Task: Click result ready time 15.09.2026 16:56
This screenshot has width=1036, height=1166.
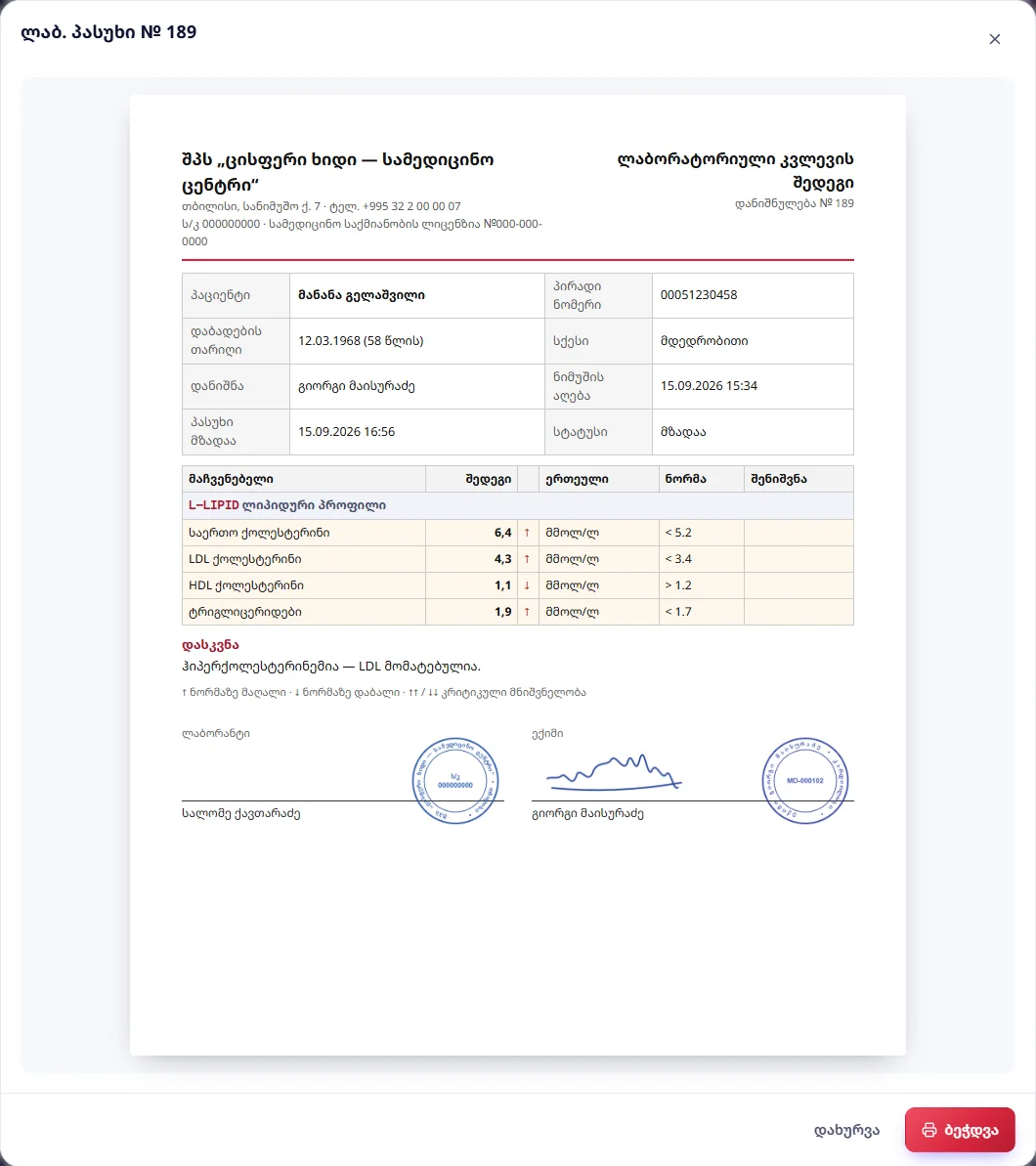Action: (347, 431)
